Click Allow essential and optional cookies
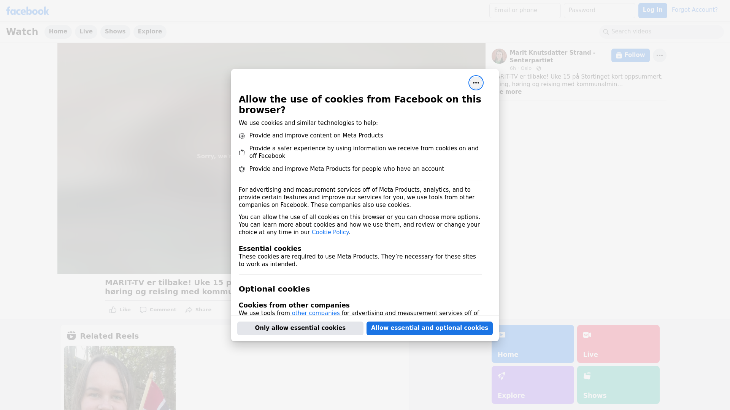 tap(429, 328)
